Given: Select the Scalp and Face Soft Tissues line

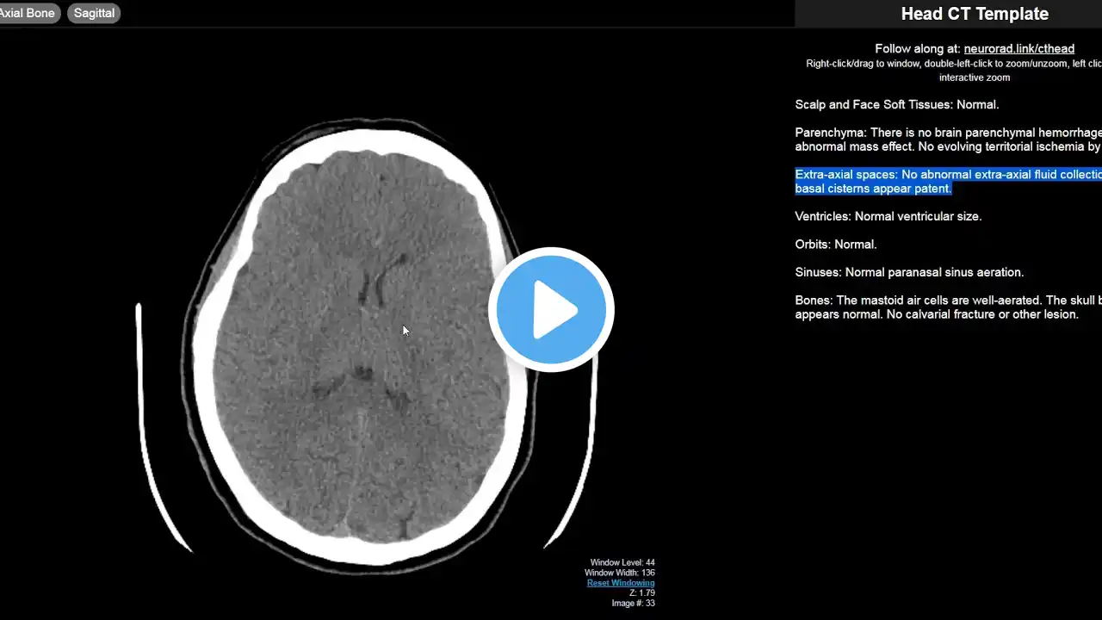Looking at the screenshot, I should tap(896, 105).
